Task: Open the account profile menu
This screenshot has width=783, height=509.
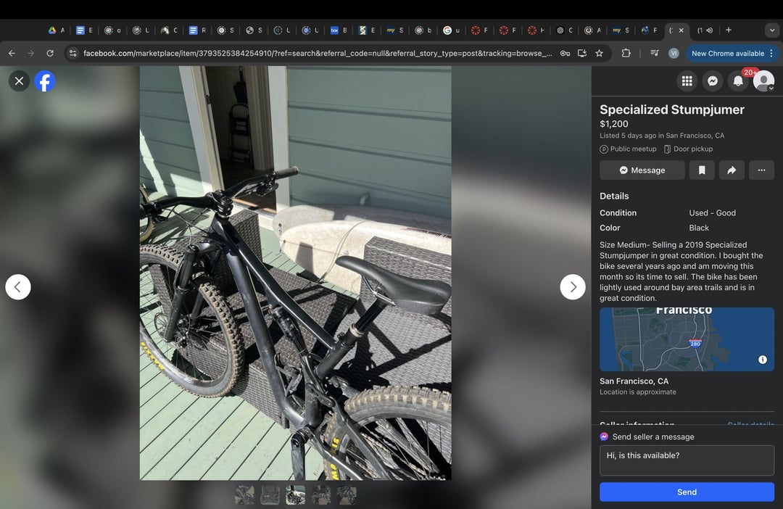Action: (763, 80)
